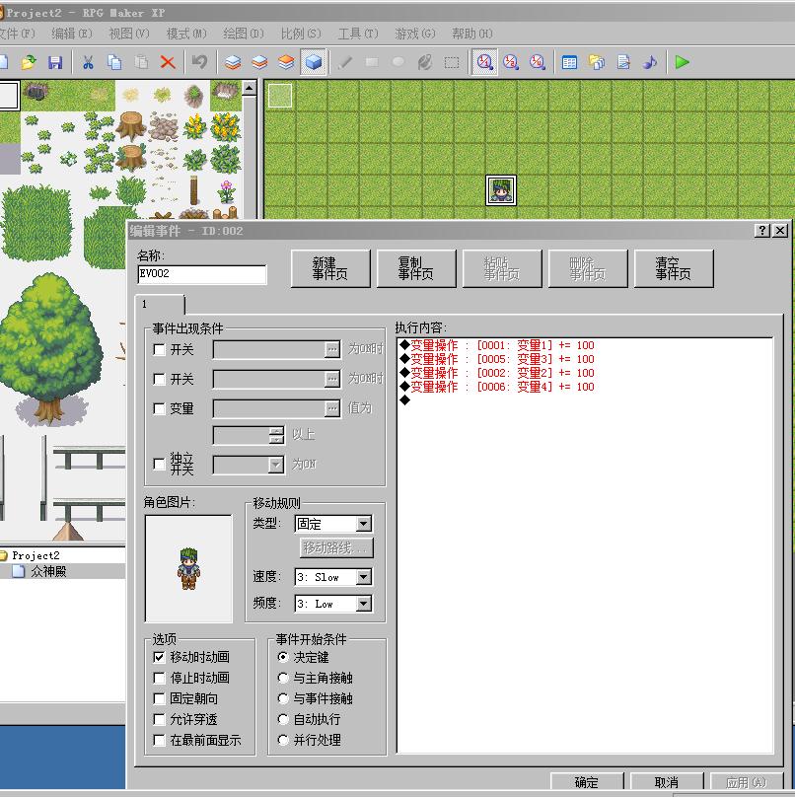Open the Database table icon

pos(569,62)
